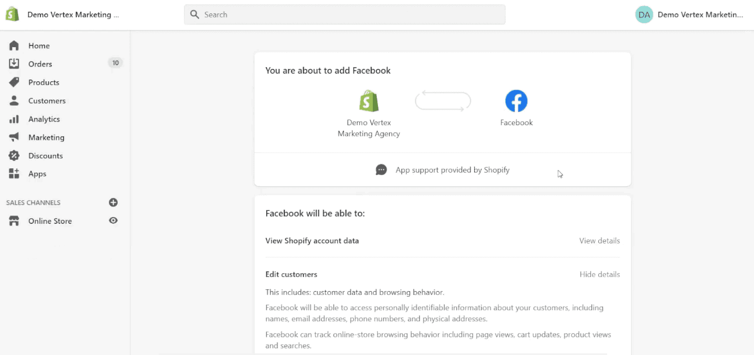Expand Sales Channels with the plus button
Viewport: 754px width, 355px height.
click(x=113, y=202)
